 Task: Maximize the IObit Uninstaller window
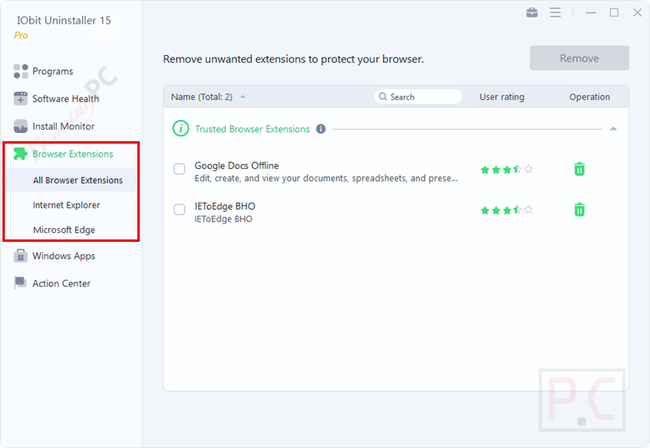click(614, 13)
